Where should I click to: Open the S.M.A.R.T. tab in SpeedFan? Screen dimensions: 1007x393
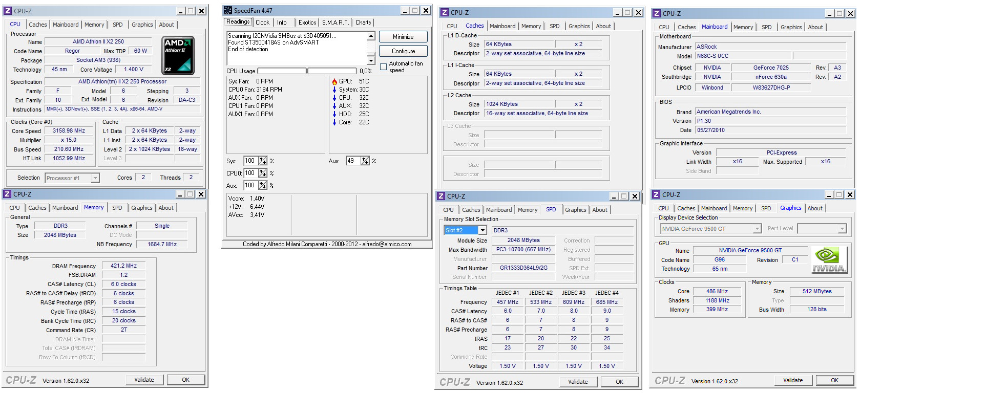(x=335, y=23)
